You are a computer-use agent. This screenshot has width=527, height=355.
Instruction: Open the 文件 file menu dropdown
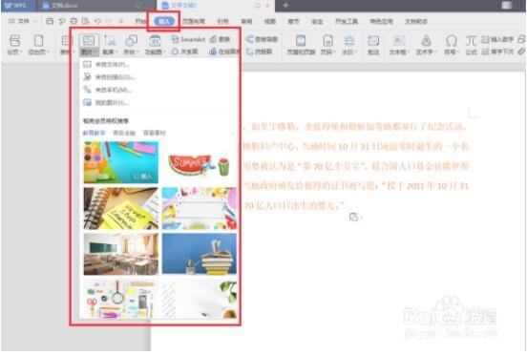click(23, 21)
